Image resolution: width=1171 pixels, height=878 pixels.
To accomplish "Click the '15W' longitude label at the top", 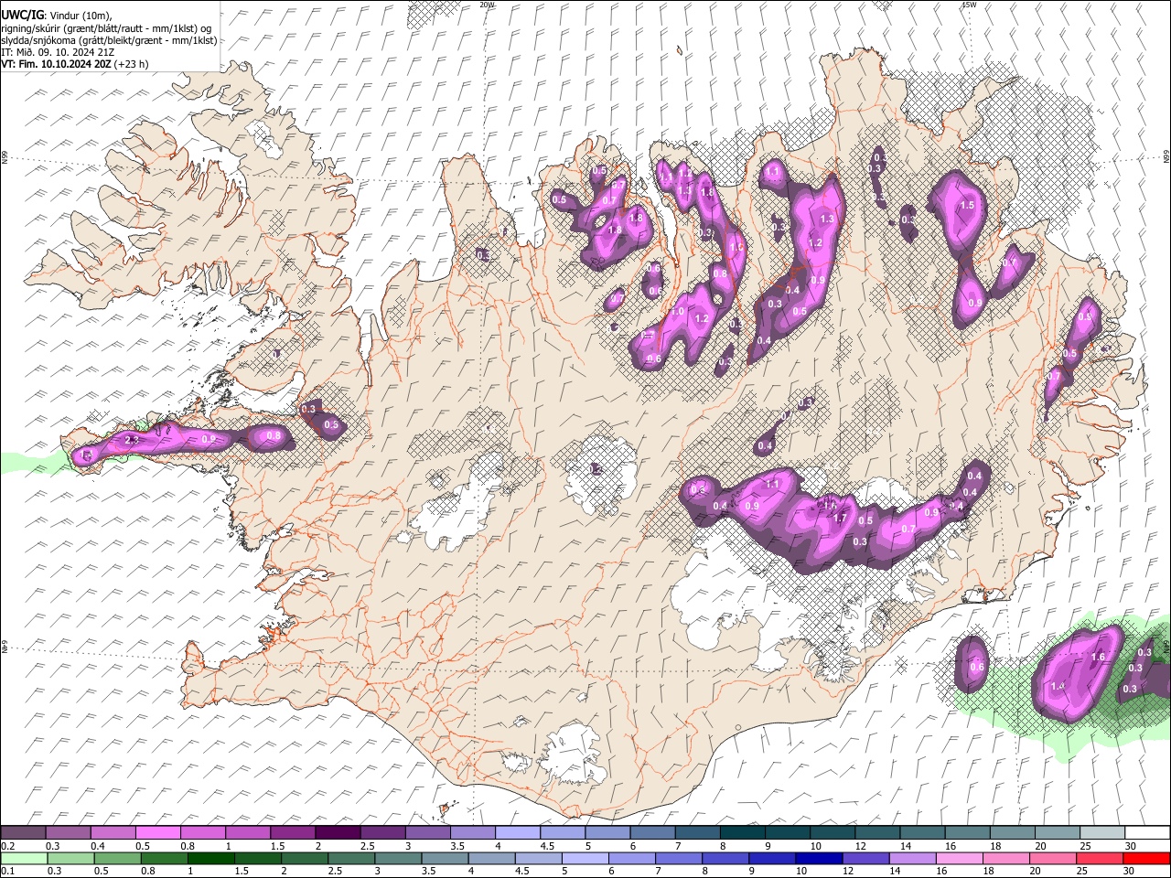I will pos(970,5).
